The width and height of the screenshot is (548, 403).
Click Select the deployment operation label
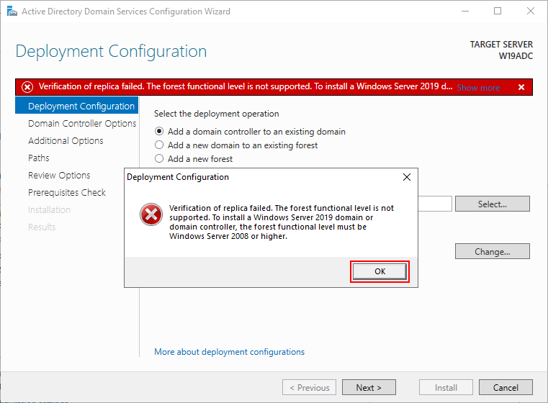point(216,114)
